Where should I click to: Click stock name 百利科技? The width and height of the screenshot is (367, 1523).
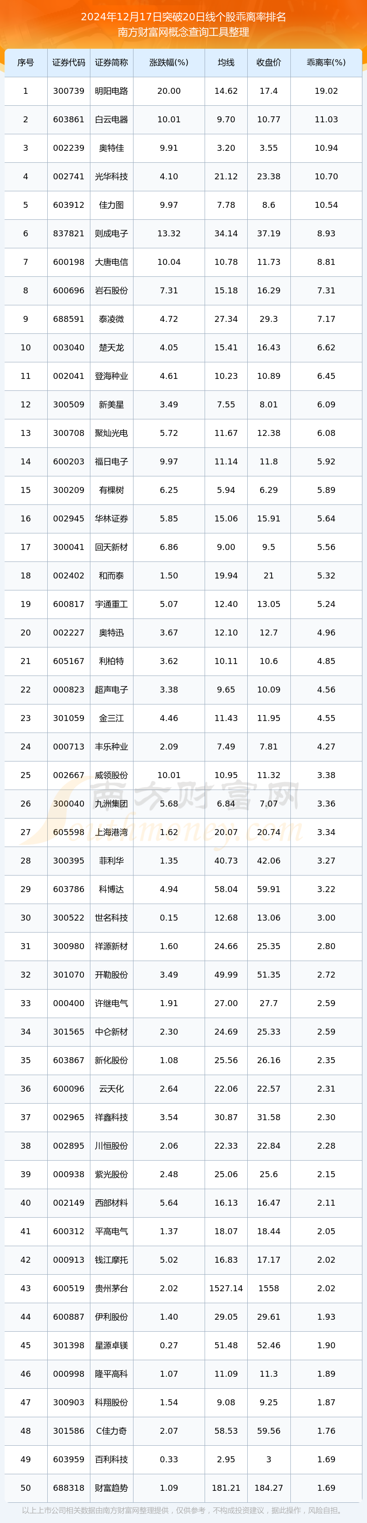111,1460
